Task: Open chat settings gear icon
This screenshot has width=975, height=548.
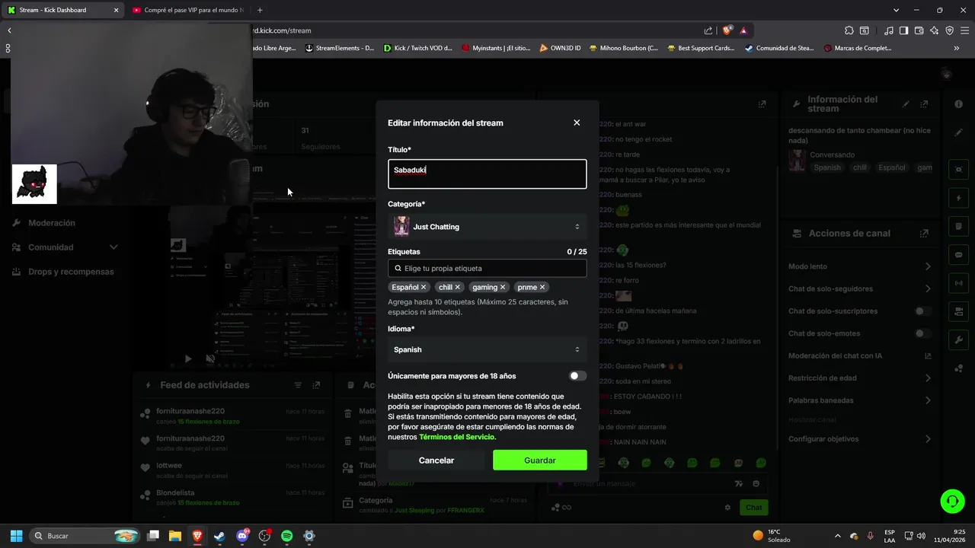Action: point(727,507)
